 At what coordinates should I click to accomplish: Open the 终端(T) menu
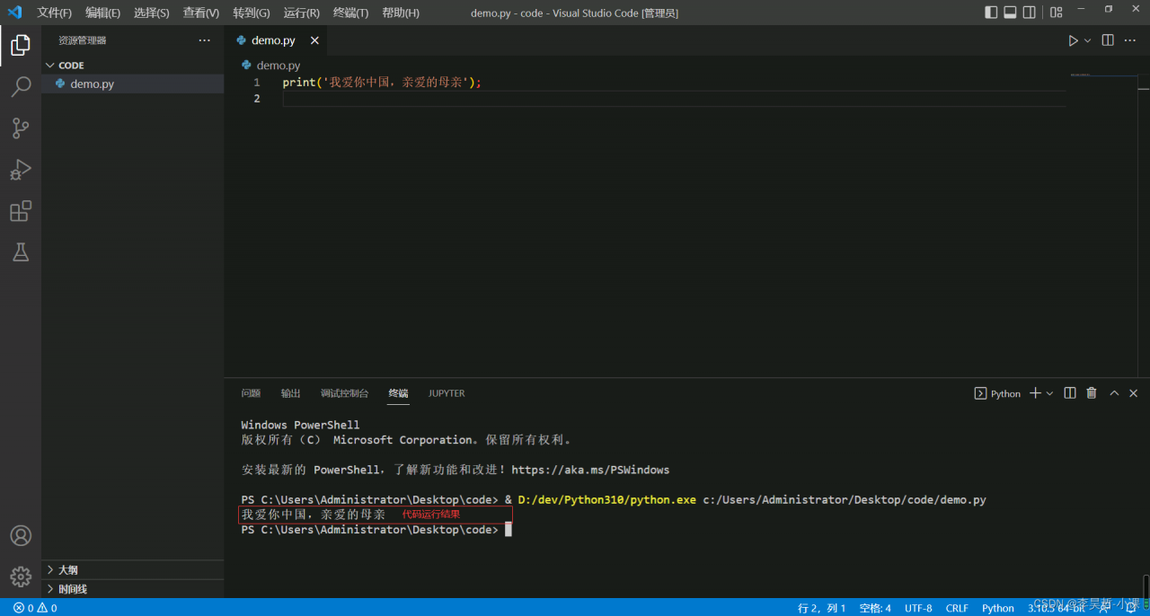point(350,13)
